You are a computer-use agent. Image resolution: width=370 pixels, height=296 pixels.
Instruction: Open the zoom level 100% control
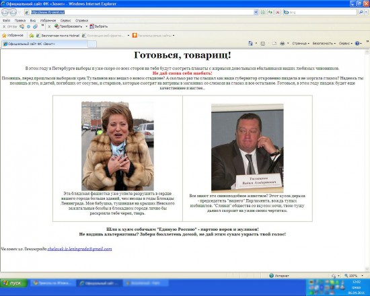pyautogui.click(x=353, y=276)
